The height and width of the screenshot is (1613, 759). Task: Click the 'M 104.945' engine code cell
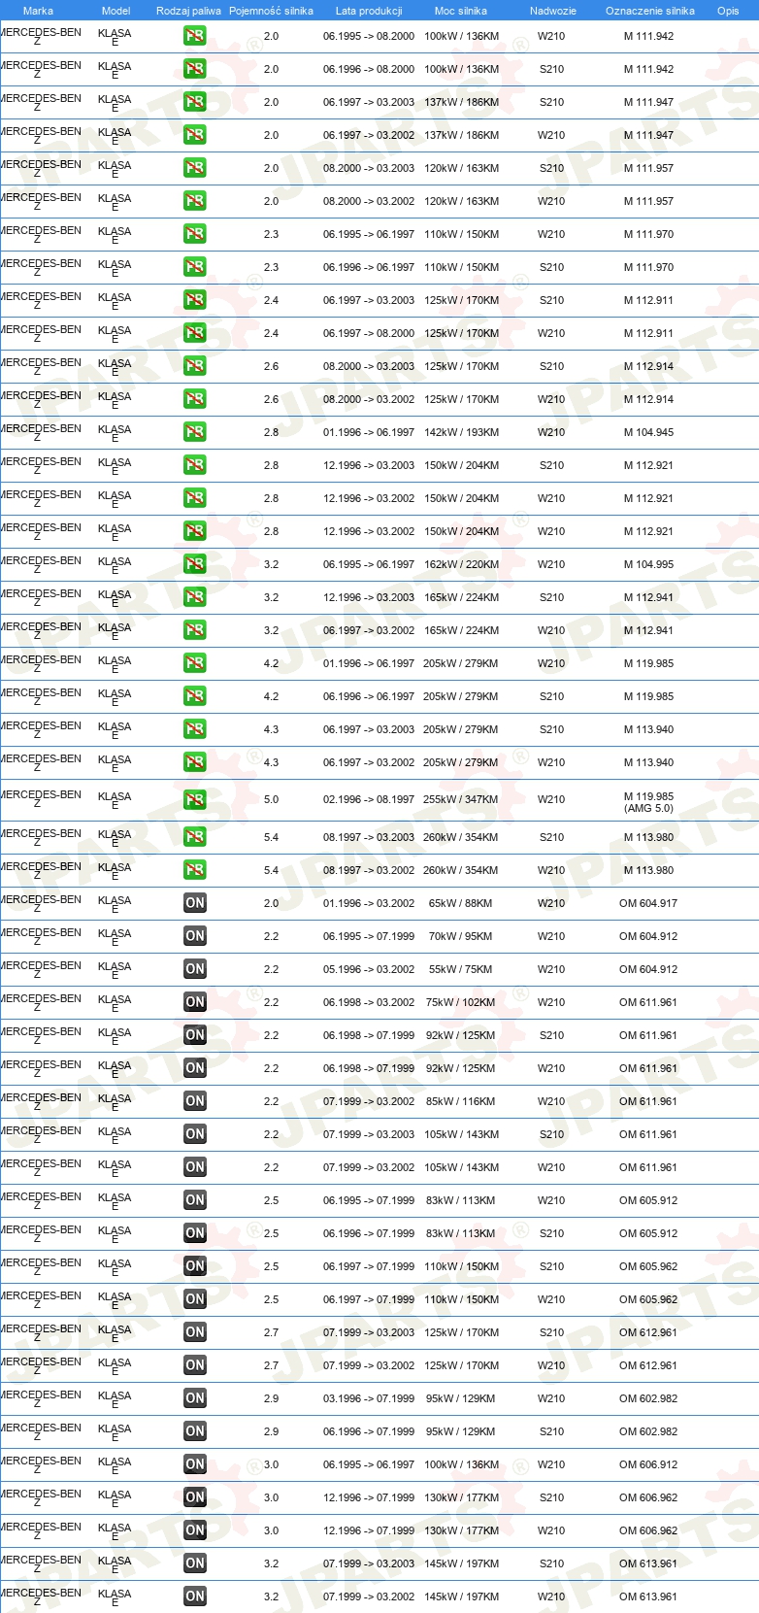pos(648,432)
